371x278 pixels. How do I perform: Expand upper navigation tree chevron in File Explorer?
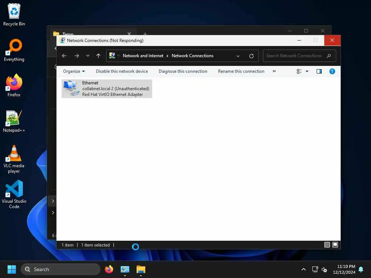tap(53, 201)
